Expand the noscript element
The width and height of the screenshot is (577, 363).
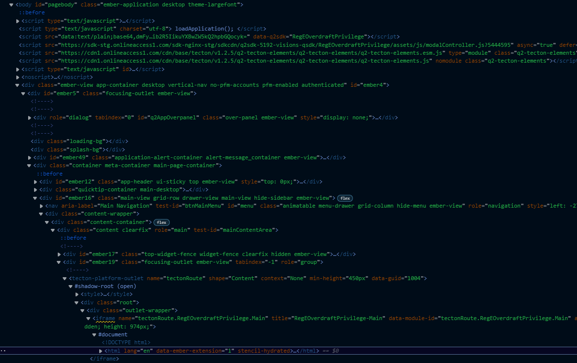[x=18, y=77]
